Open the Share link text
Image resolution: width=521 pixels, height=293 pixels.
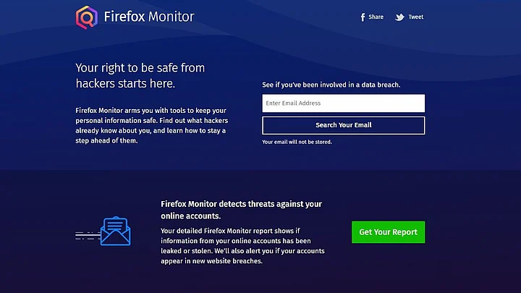point(376,17)
